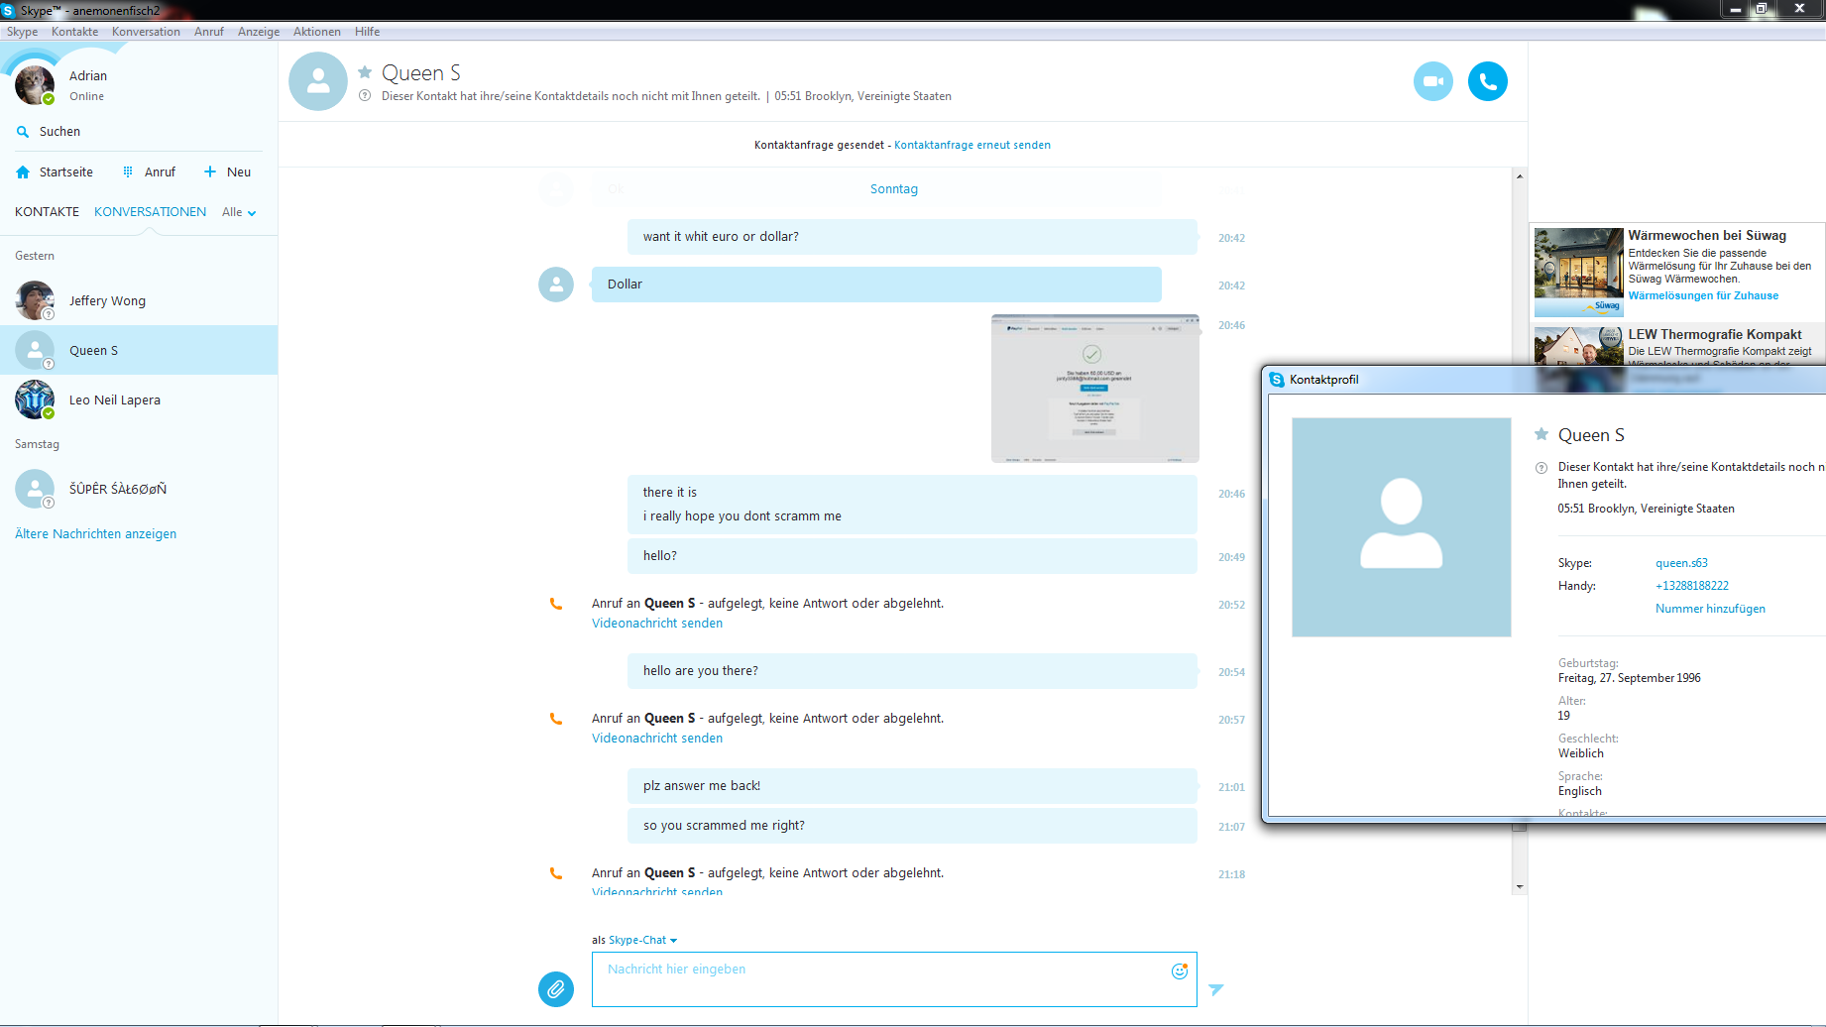Open Queen S avatar in chat header
Screen dimensions: 1826x1027
pos(318,81)
